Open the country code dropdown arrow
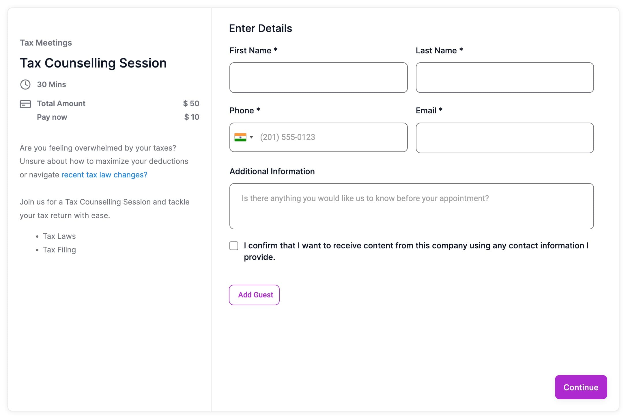 [251, 137]
